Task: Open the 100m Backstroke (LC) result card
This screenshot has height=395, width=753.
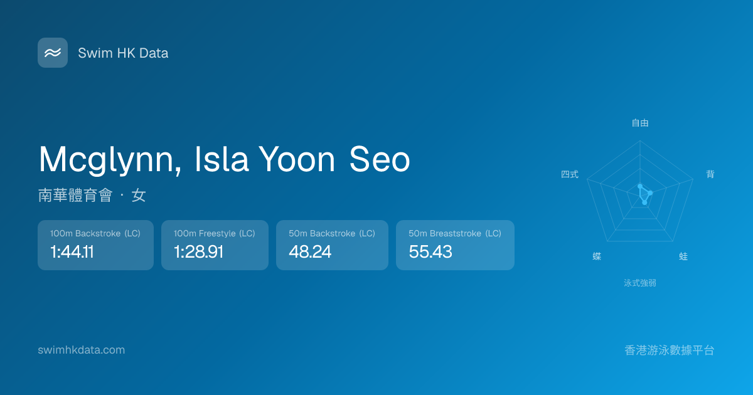Action: (x=95, y=245)
